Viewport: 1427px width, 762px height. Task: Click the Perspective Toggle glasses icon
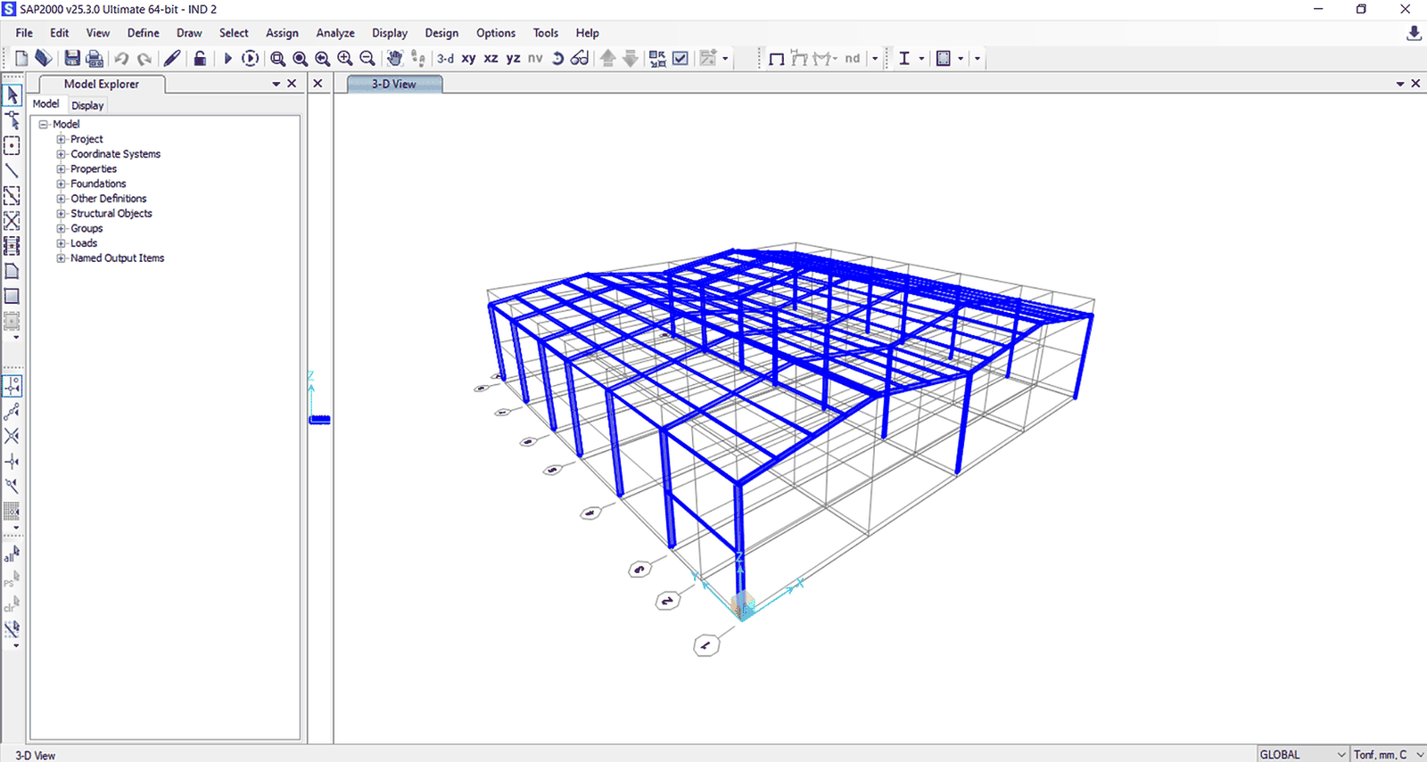580,58
